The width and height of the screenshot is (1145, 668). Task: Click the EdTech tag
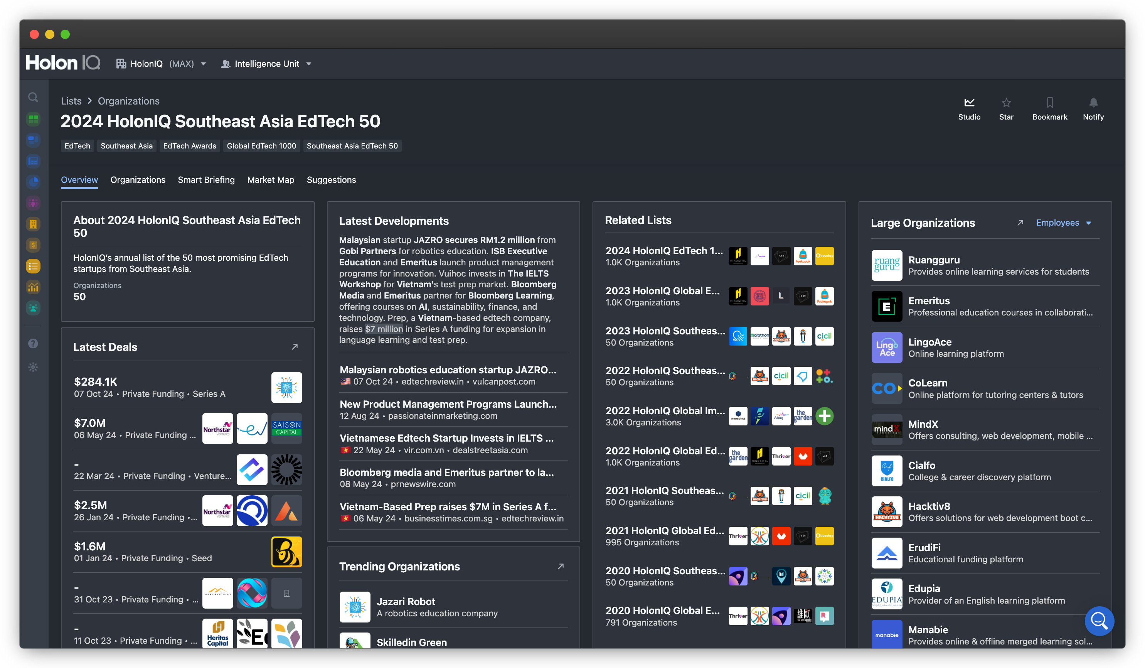click(x=77, y=146)
